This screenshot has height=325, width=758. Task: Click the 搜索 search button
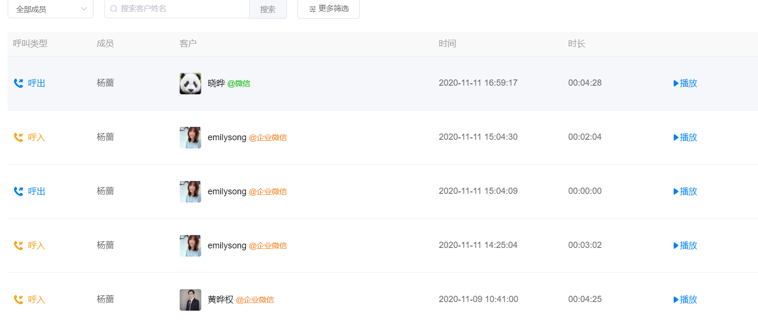click(268, 9)
